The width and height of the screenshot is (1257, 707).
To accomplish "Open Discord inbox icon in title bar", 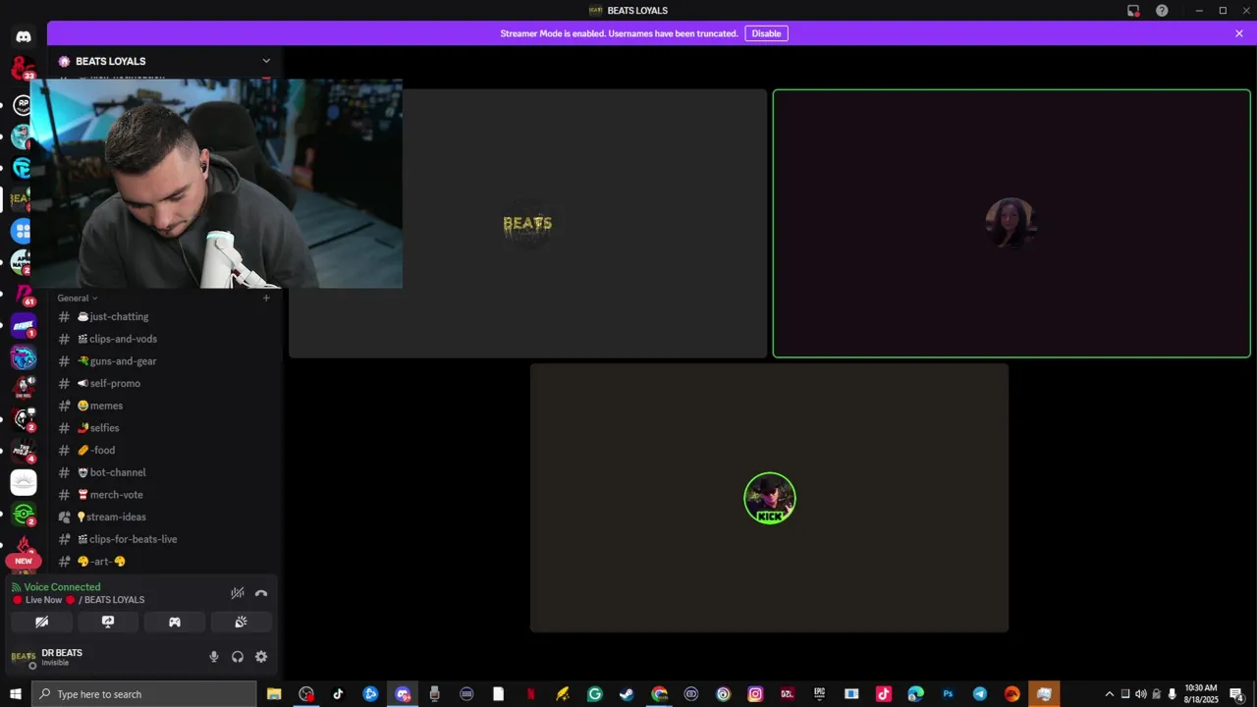I will point(1133,11).
